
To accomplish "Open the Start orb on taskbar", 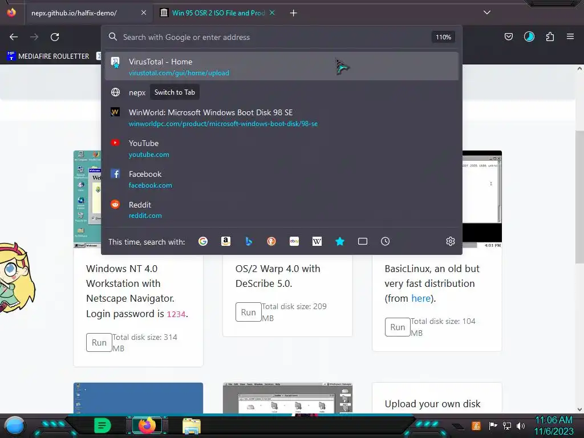I will pyautogui.click(x=14, y=425).
